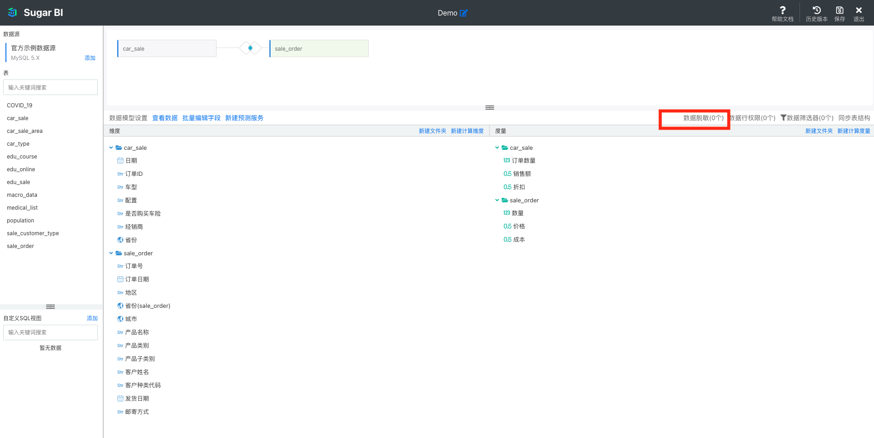This screenshot has height=438, width=874.
Task: Click the calendar icon beside 日期
Action: click(x=120, y=161)
